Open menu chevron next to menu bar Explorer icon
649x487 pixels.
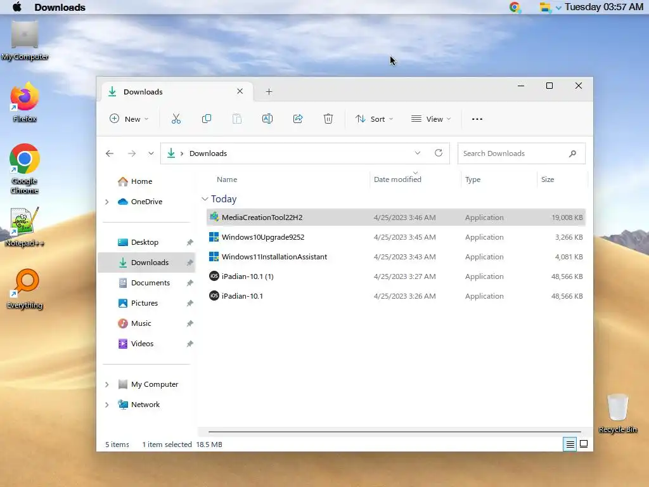point(558,8)
